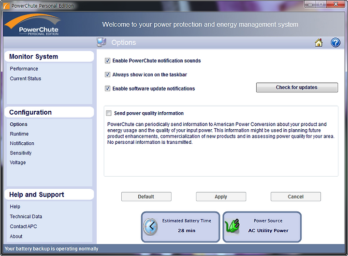Toggle Enable PowerChute notification sounds checkbox
This screenshot has height=256, width=348.
(x=108, y=60)
